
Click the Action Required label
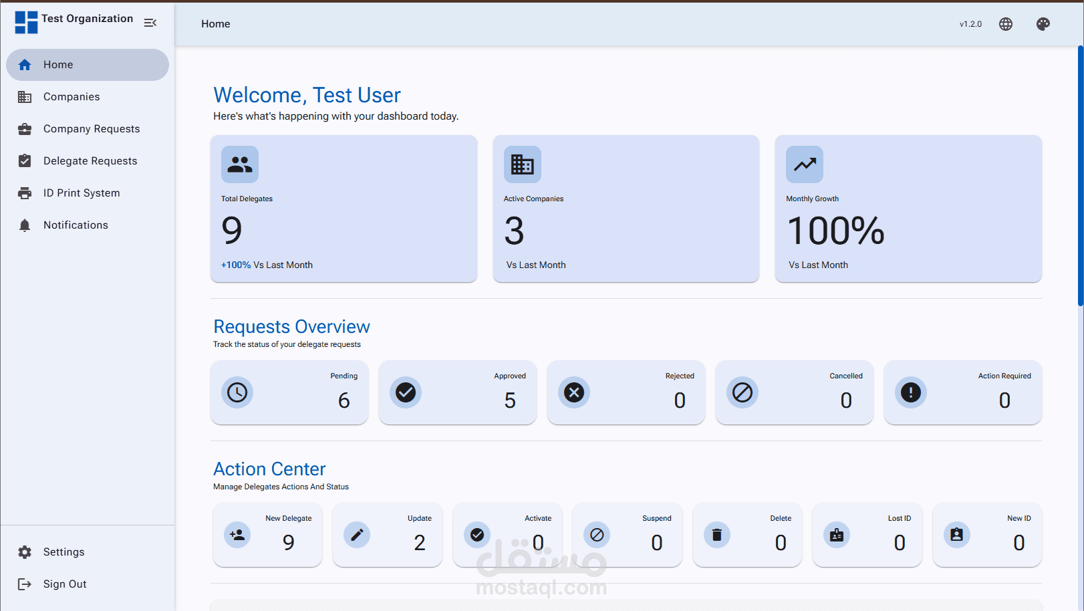coord(1004,376)
